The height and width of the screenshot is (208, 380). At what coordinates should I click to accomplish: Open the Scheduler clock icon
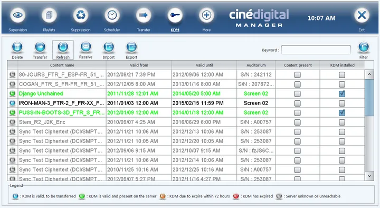coord(112,15)
